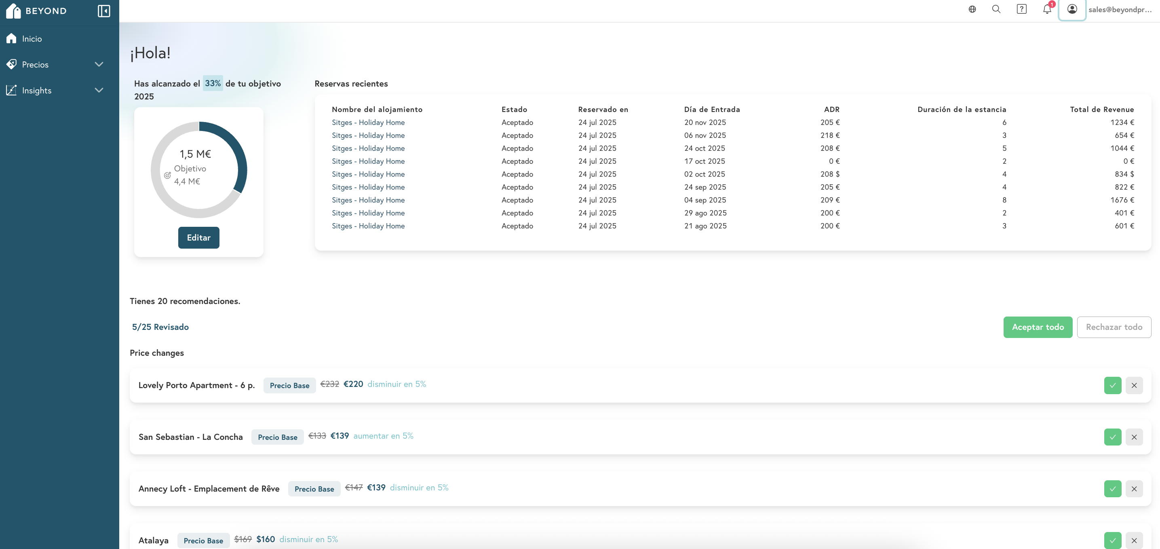Click the Nombre del alojamiento column header

click(377, 110)
